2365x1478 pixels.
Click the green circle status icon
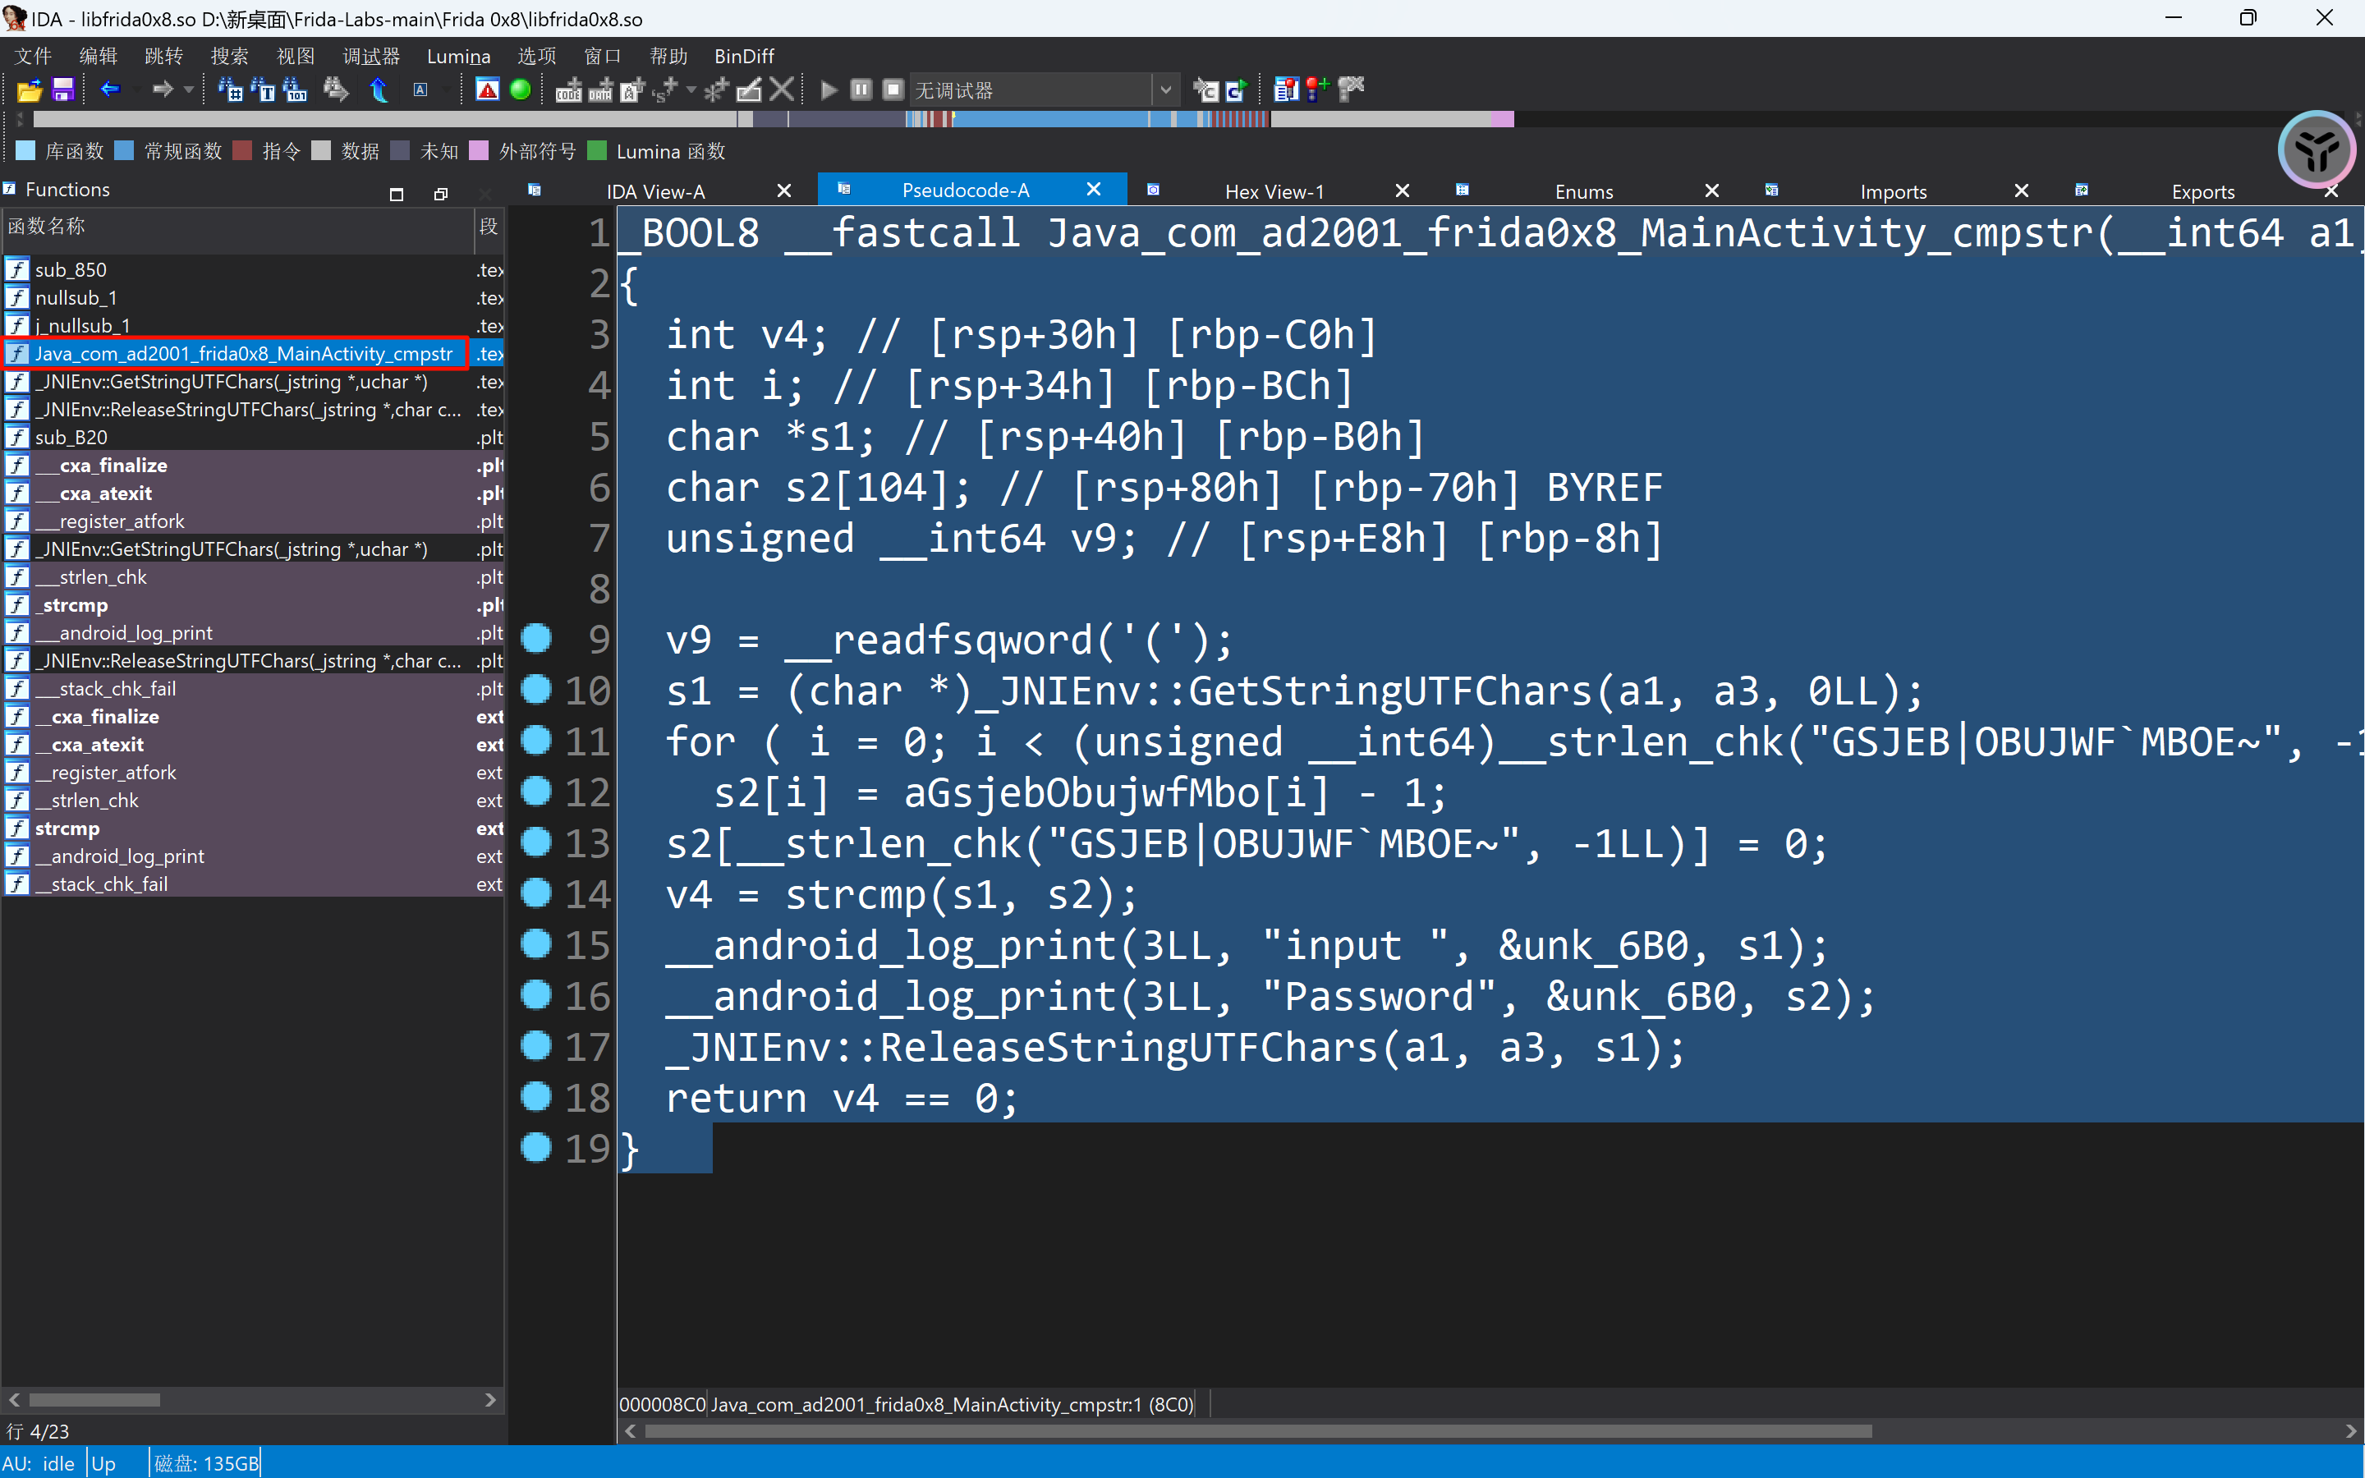[521, 90]
